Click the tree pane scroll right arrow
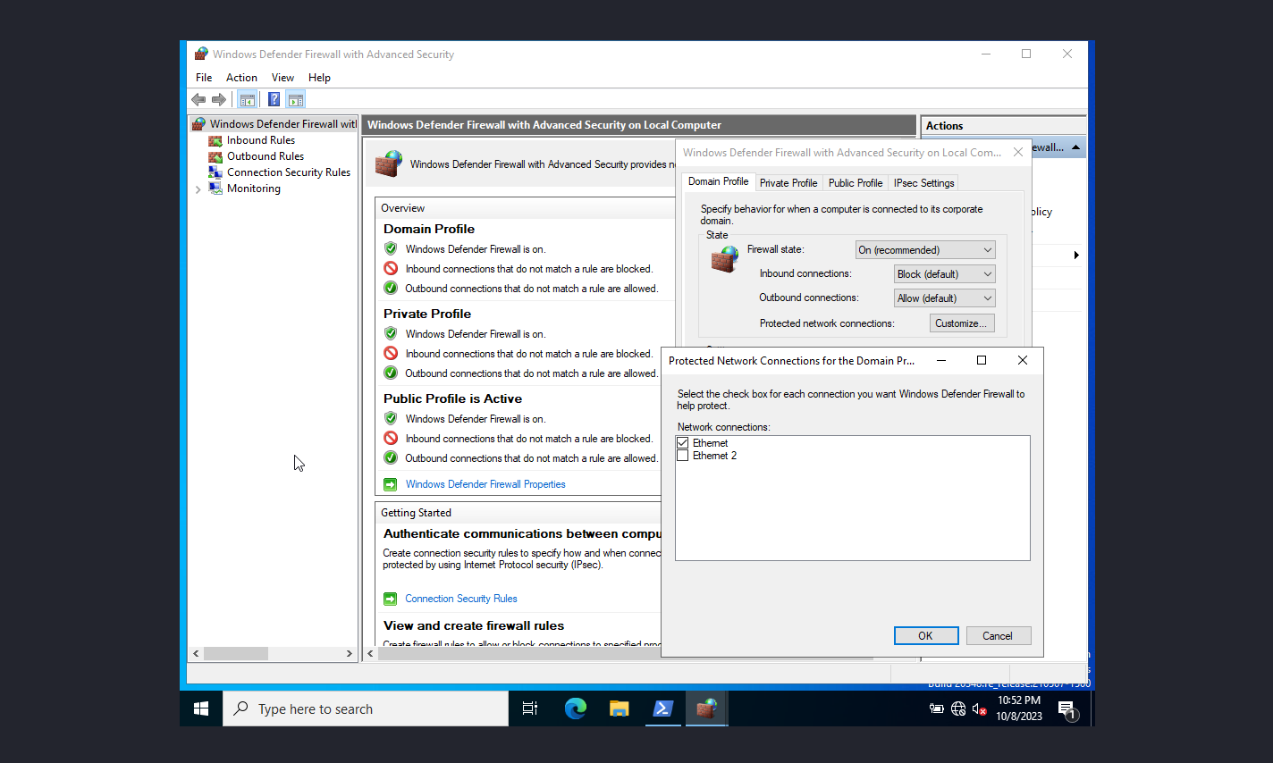This screenshot has width=1273, height=763. (x=350, y=654)
